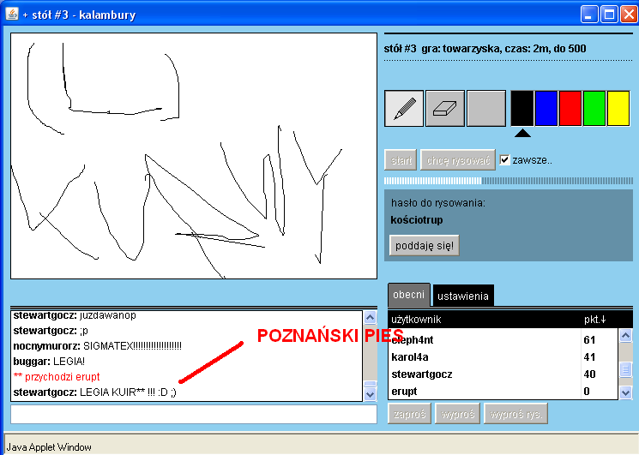Select the pencil drawing tool
Screen dimensions: 639x455
(x=404, y=109)
